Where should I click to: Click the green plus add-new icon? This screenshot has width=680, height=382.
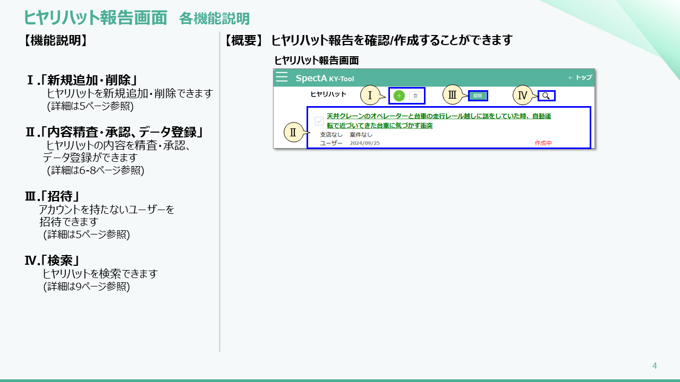(399, 96)
